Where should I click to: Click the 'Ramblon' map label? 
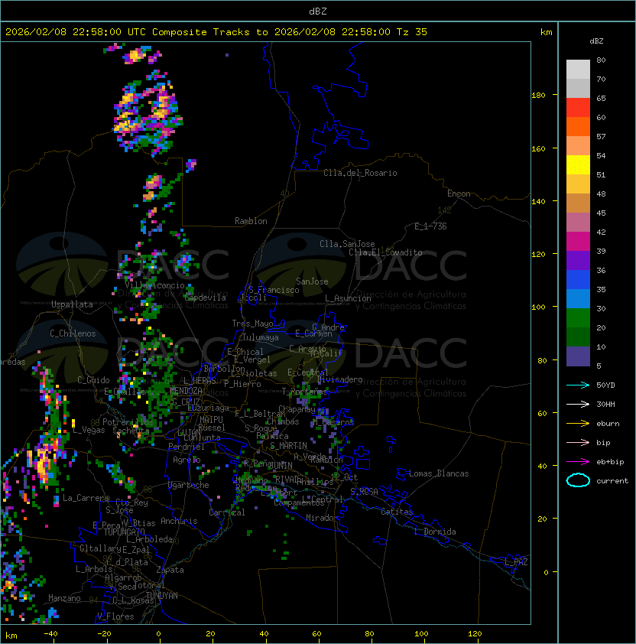(x=251, y=221)
